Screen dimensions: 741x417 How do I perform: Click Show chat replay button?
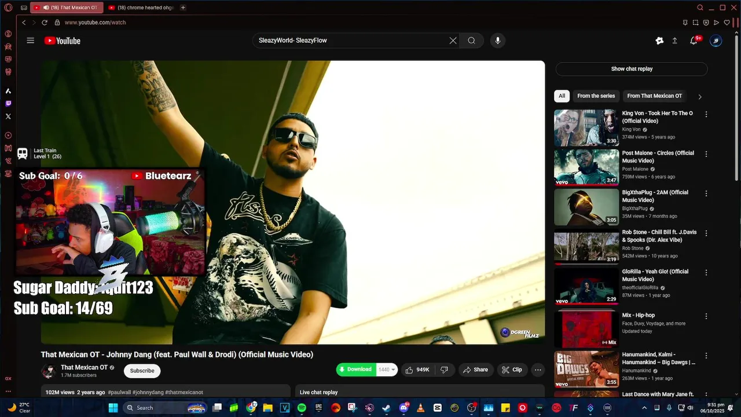point(632,69)
